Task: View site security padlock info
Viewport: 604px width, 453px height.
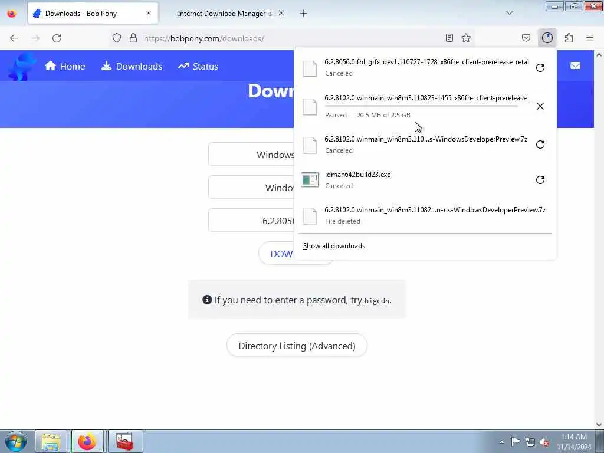Action: coord(133,38)
